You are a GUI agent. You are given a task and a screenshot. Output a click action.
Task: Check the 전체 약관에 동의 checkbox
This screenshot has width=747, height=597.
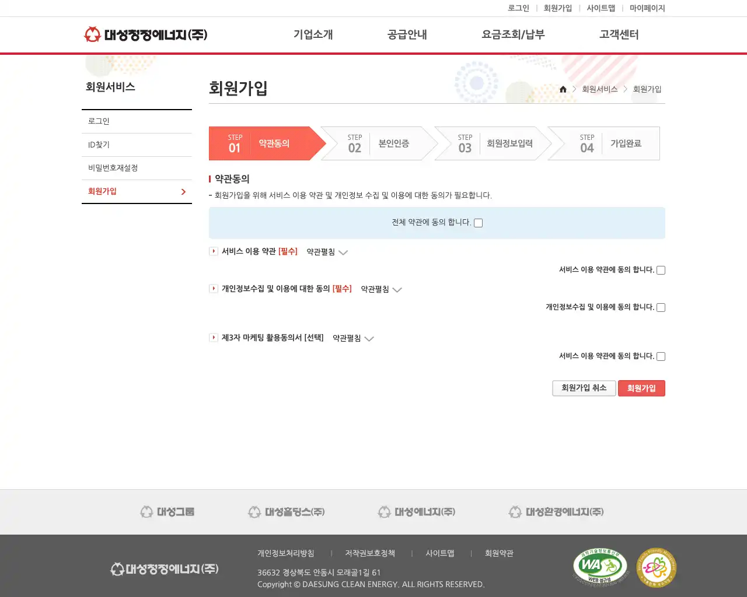click(478, 223)
